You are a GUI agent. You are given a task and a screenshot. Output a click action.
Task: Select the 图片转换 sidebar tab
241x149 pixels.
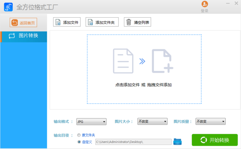[x=24, y=37]
